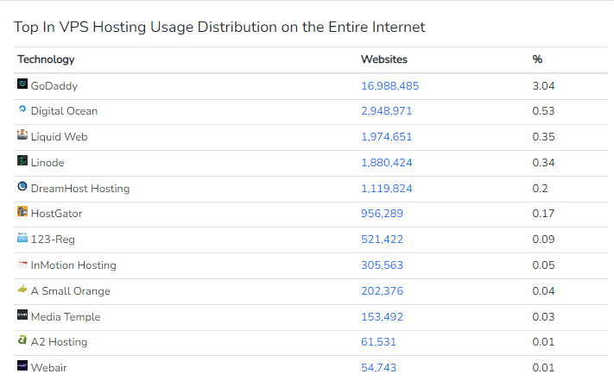This screenshot has width=614, height=380.
Task: Click the A2 Hosting percentage 0.01
Action: tap(543, 342)
